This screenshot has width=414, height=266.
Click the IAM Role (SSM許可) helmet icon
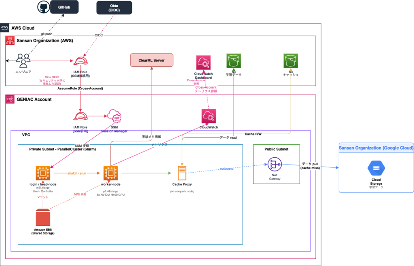click(x=80, y=116)
